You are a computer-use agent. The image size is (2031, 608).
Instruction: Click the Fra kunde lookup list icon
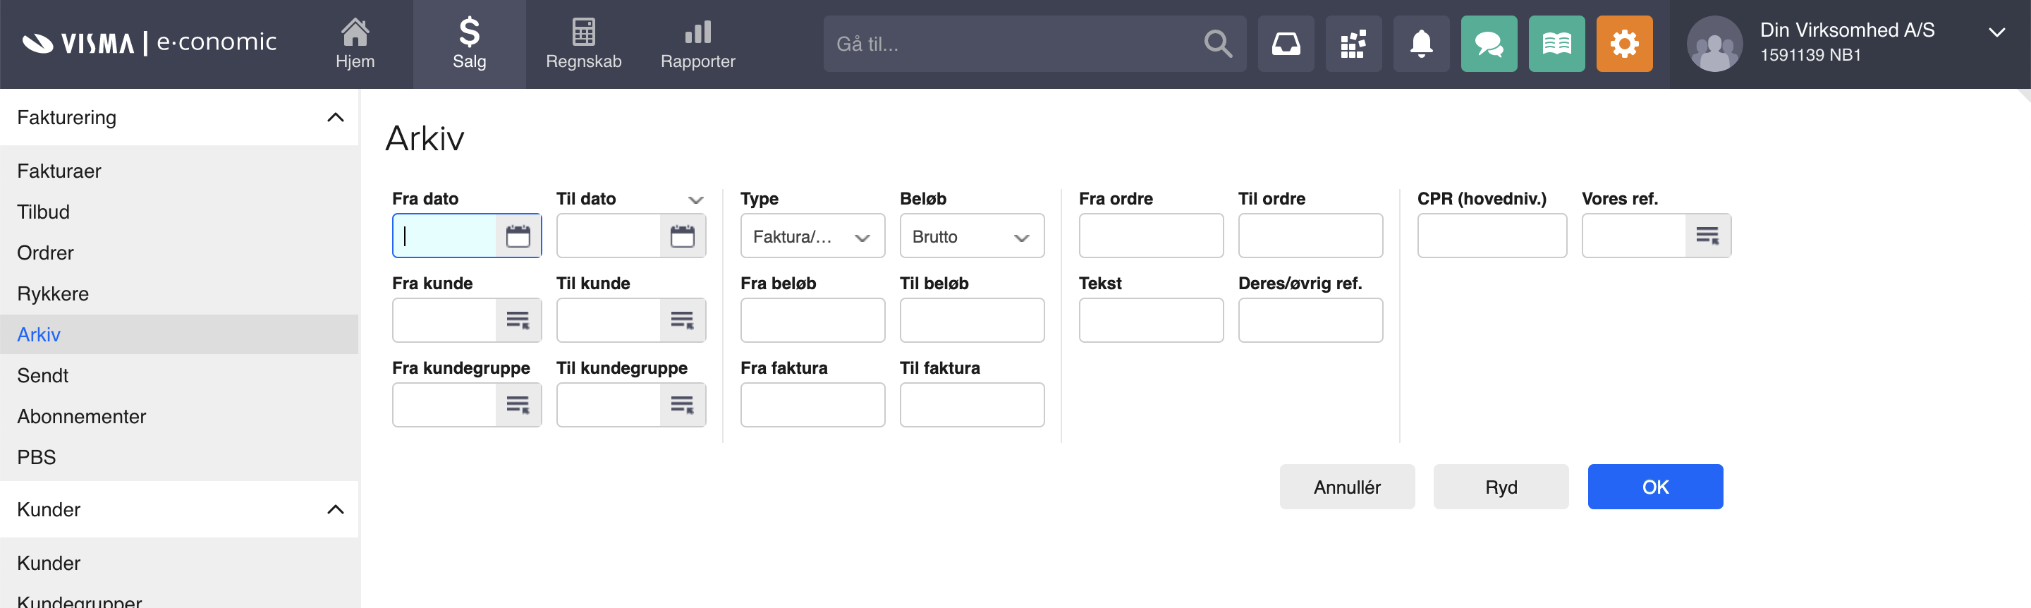[517, 320]
